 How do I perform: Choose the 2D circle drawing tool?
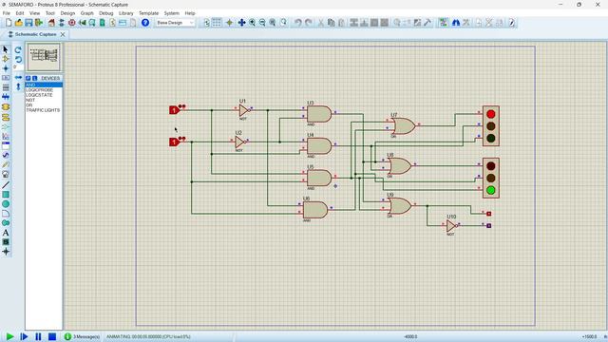click(6, 204)
